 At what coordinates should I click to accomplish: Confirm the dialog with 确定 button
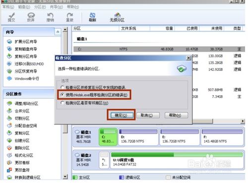coord(122,115)
